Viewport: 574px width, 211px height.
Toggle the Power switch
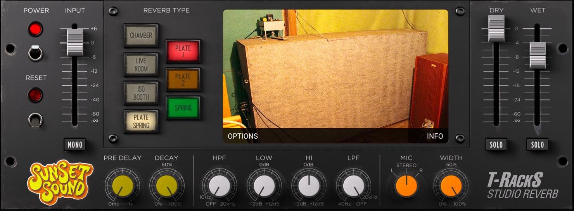click(x=35, y=53)
